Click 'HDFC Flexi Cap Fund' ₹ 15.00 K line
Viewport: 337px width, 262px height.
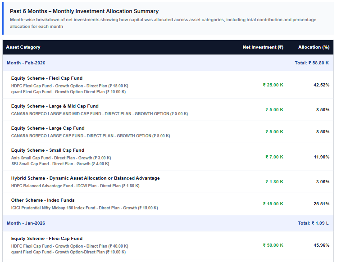pos(70,86)
